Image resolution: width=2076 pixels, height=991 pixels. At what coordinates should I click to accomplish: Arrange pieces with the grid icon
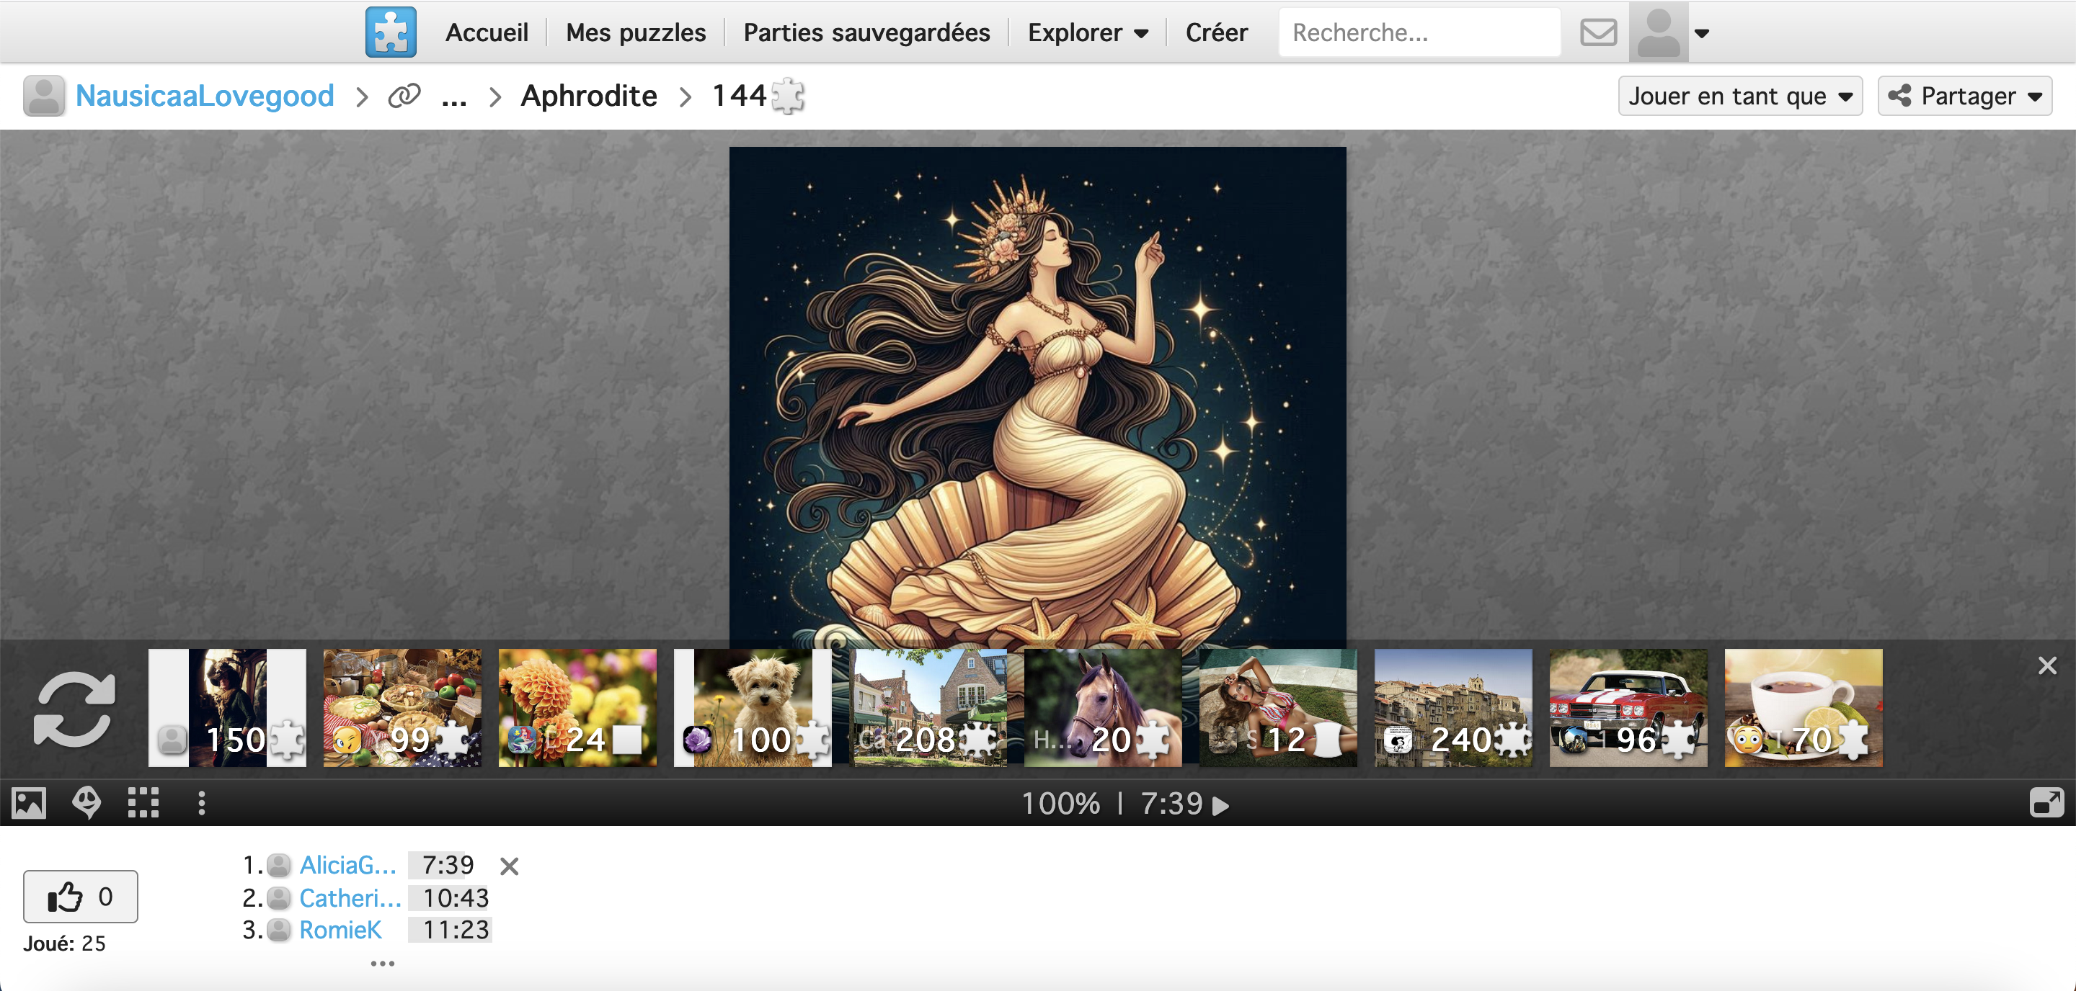pyautogui.click(x=143, y=802)
